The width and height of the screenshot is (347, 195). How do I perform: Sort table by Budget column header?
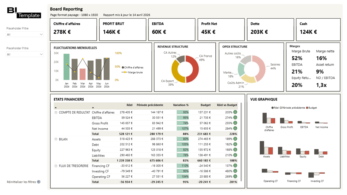click(206, 105)
